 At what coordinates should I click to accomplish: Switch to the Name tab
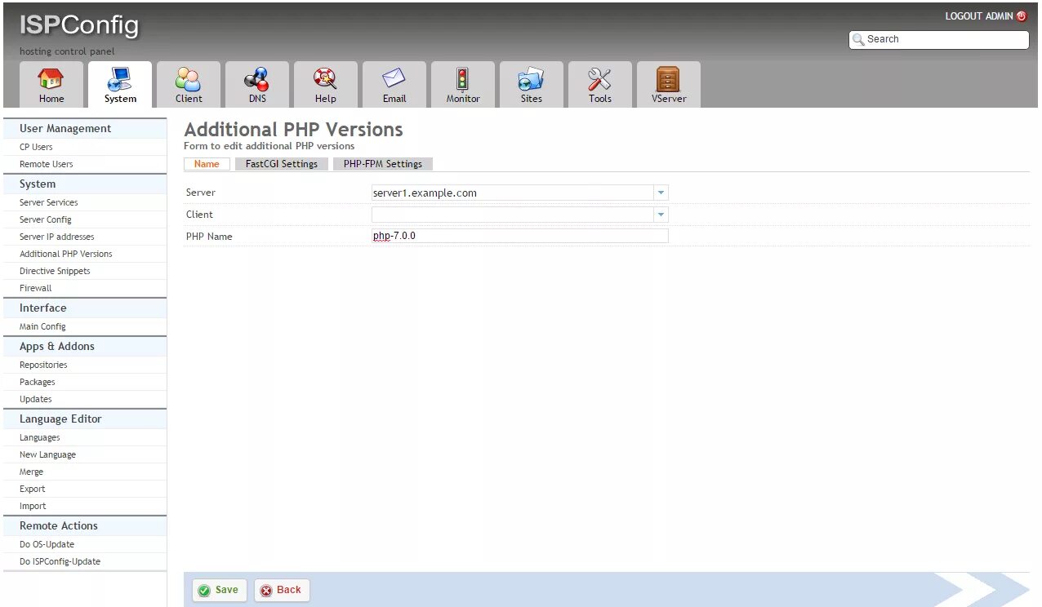coord(207,164)
